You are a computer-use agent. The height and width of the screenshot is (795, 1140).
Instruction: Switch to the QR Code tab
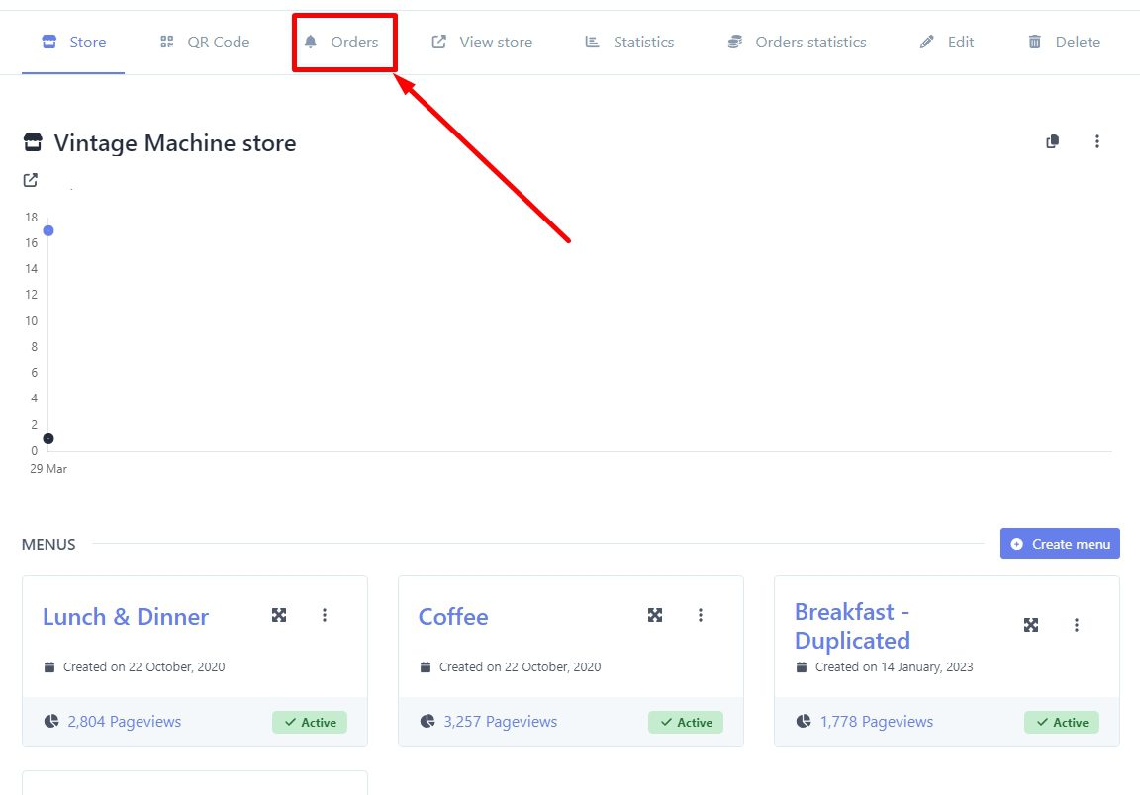[x=205, y=43]
